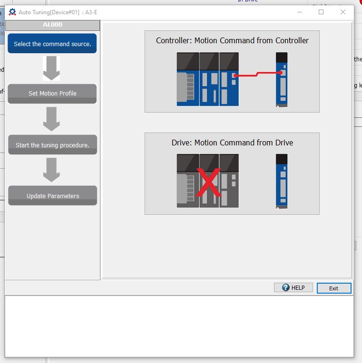362x363 pixels.
Task: Choose Drive: Motion Command from Drive option
Action: (x=232, y=173)
